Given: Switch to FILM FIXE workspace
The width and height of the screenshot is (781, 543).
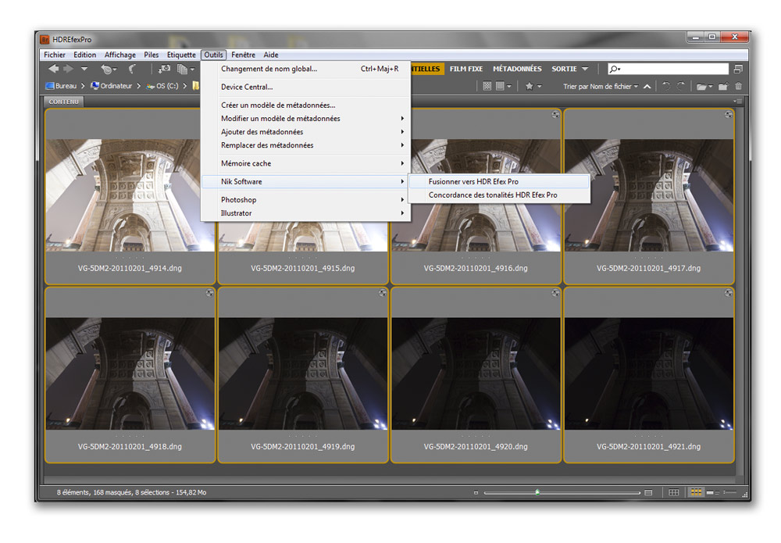Looking at the screenshot, I should [x=466, y=69].
